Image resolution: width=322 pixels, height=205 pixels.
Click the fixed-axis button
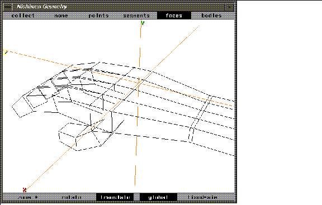point(202,197)
